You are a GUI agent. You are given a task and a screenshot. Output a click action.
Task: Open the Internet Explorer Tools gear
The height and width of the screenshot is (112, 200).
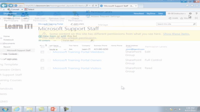click(197, 6)
